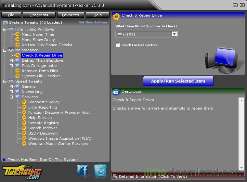Select Check & Repair Drive tree item
Viewport: 247px width, 182px height.
click(42, 55)
